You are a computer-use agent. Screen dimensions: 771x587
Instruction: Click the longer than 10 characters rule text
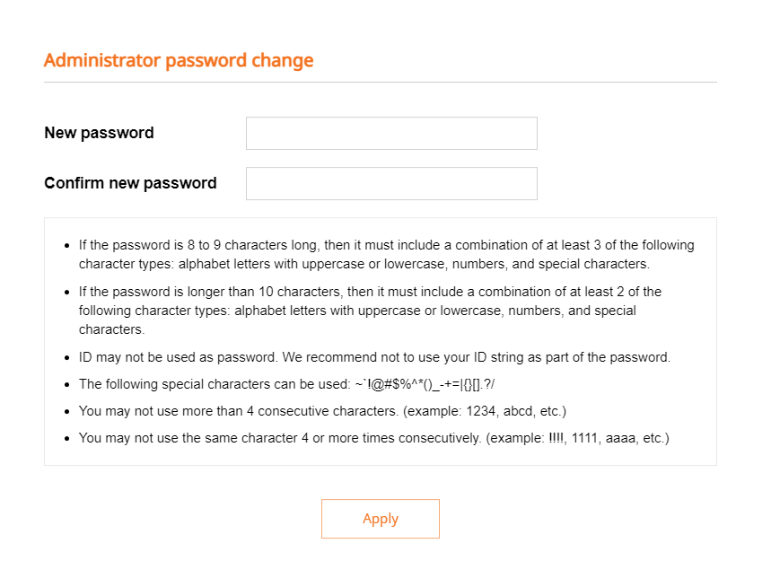click(371, 311)
